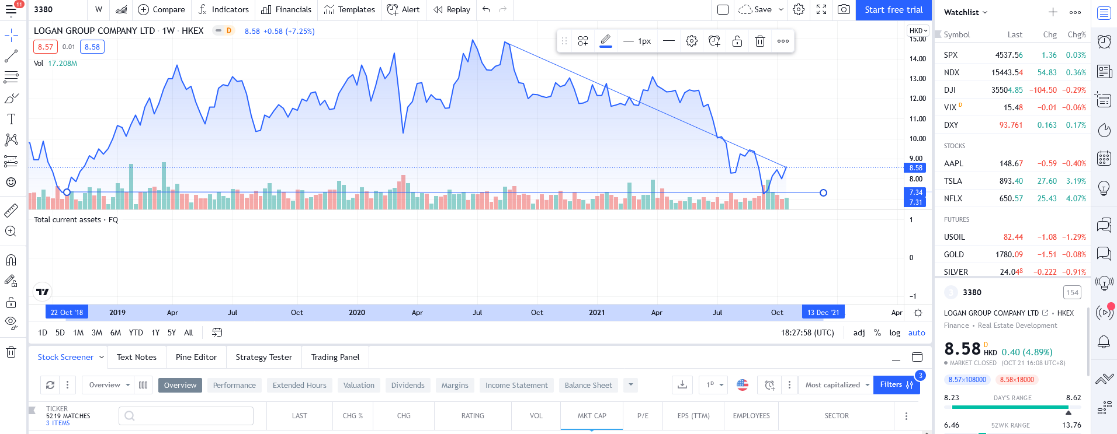Toggle adj price adjustment
Screen dimensions: 1117x434
pos(859,332)
